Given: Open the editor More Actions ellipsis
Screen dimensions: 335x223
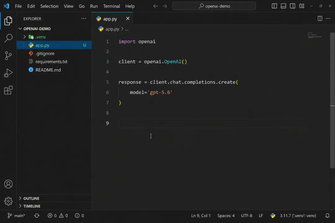Looking at the screenshot, I should 328,19.
